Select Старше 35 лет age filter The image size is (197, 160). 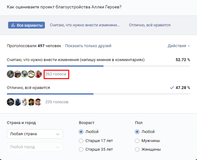point(81,149)
